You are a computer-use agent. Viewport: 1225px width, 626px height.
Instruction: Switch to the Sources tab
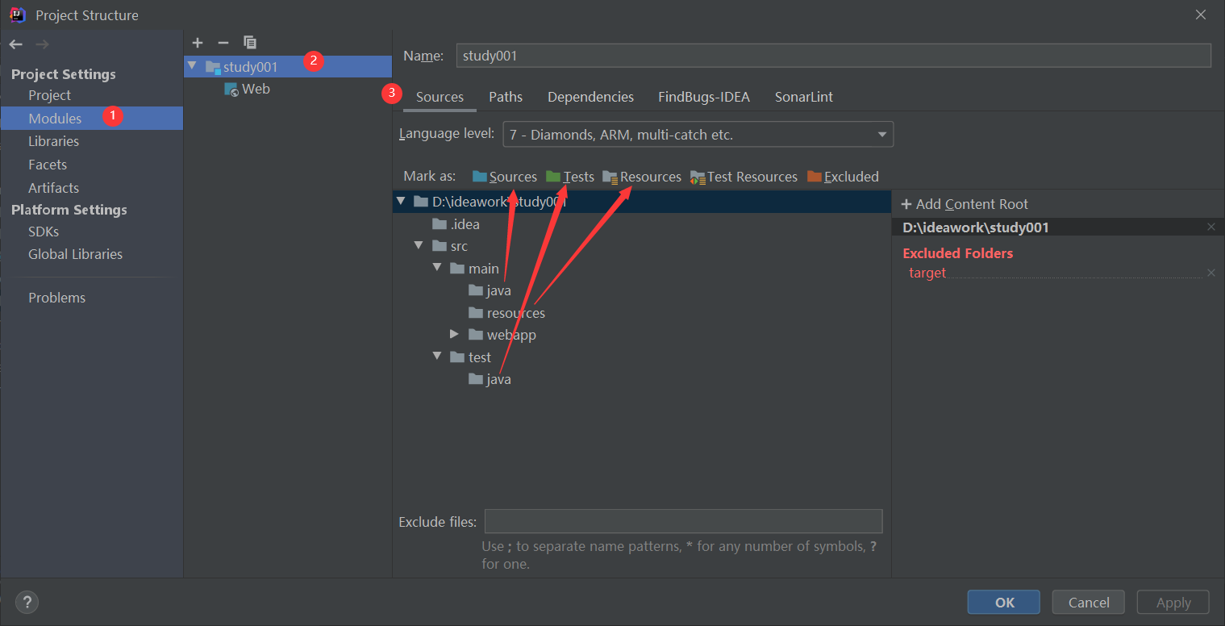(440, 97)
